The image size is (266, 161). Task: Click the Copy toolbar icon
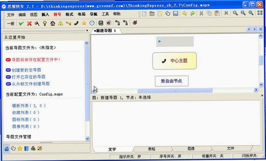click(x=209, y=13)
